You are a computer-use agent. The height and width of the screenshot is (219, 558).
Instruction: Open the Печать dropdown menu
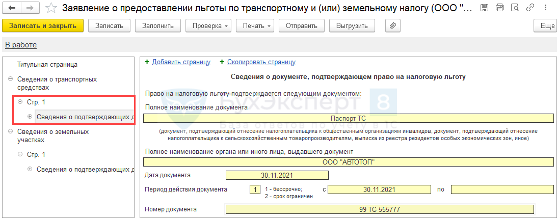257,26
